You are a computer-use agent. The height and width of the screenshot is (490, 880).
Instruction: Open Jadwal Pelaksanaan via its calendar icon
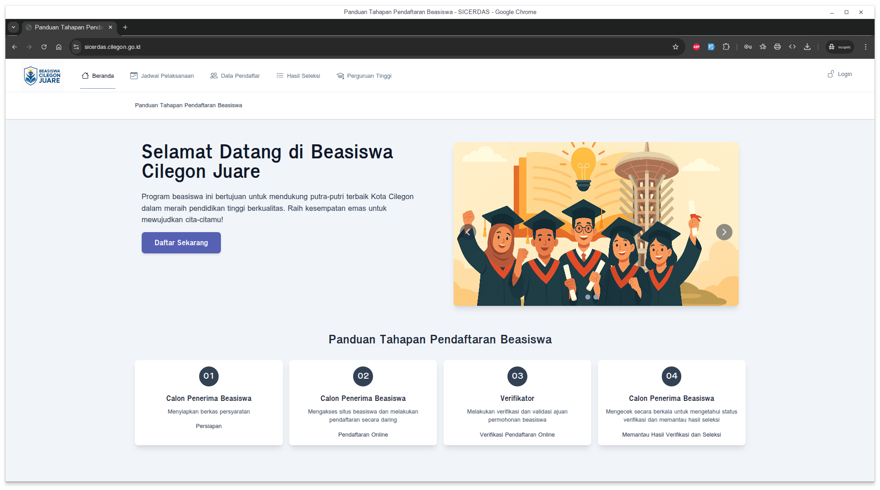tap(133, 76)
